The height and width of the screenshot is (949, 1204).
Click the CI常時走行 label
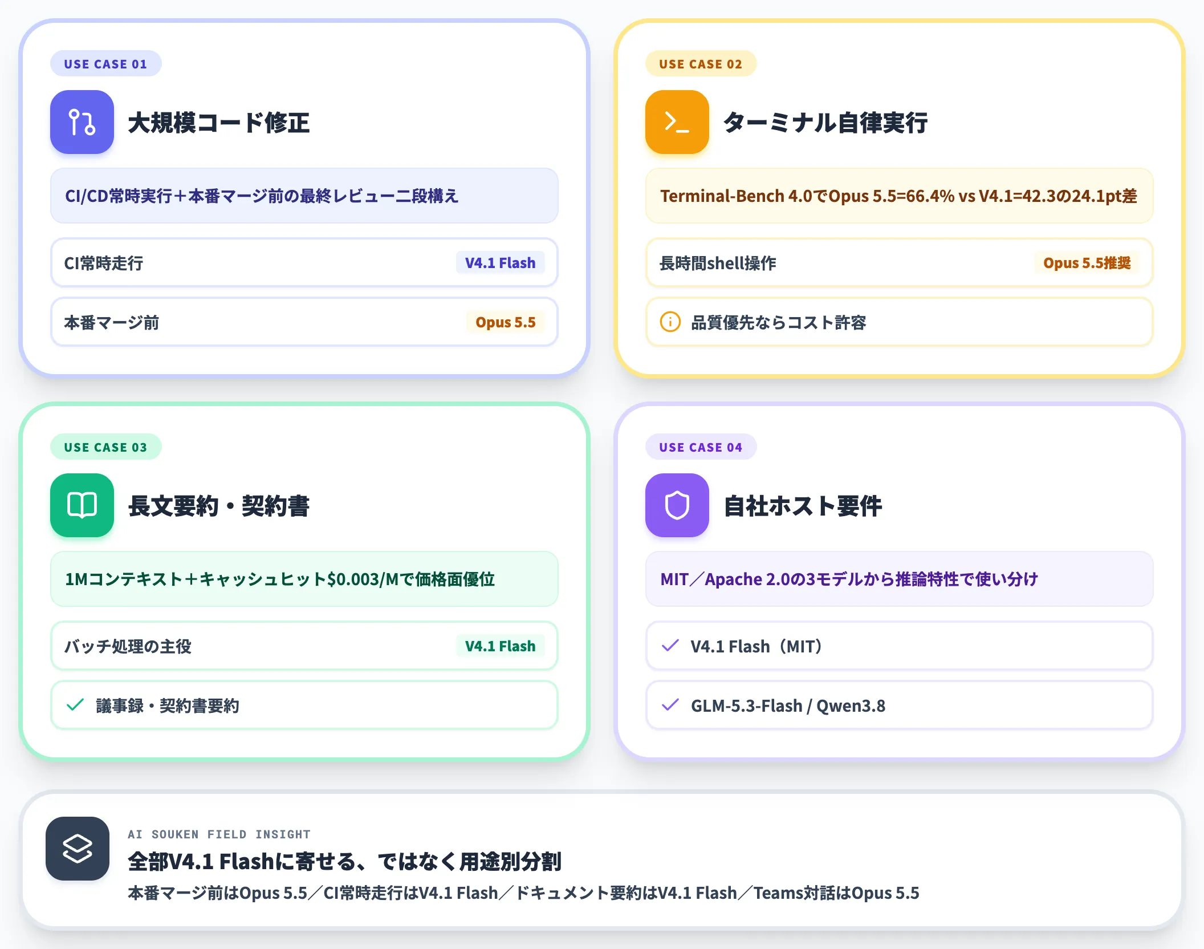pos(104,263)
